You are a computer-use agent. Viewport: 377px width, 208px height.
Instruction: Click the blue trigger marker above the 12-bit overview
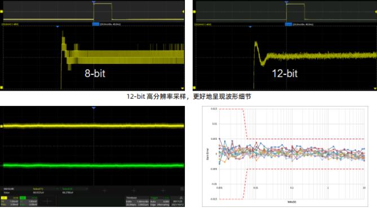tap(286, 2)
